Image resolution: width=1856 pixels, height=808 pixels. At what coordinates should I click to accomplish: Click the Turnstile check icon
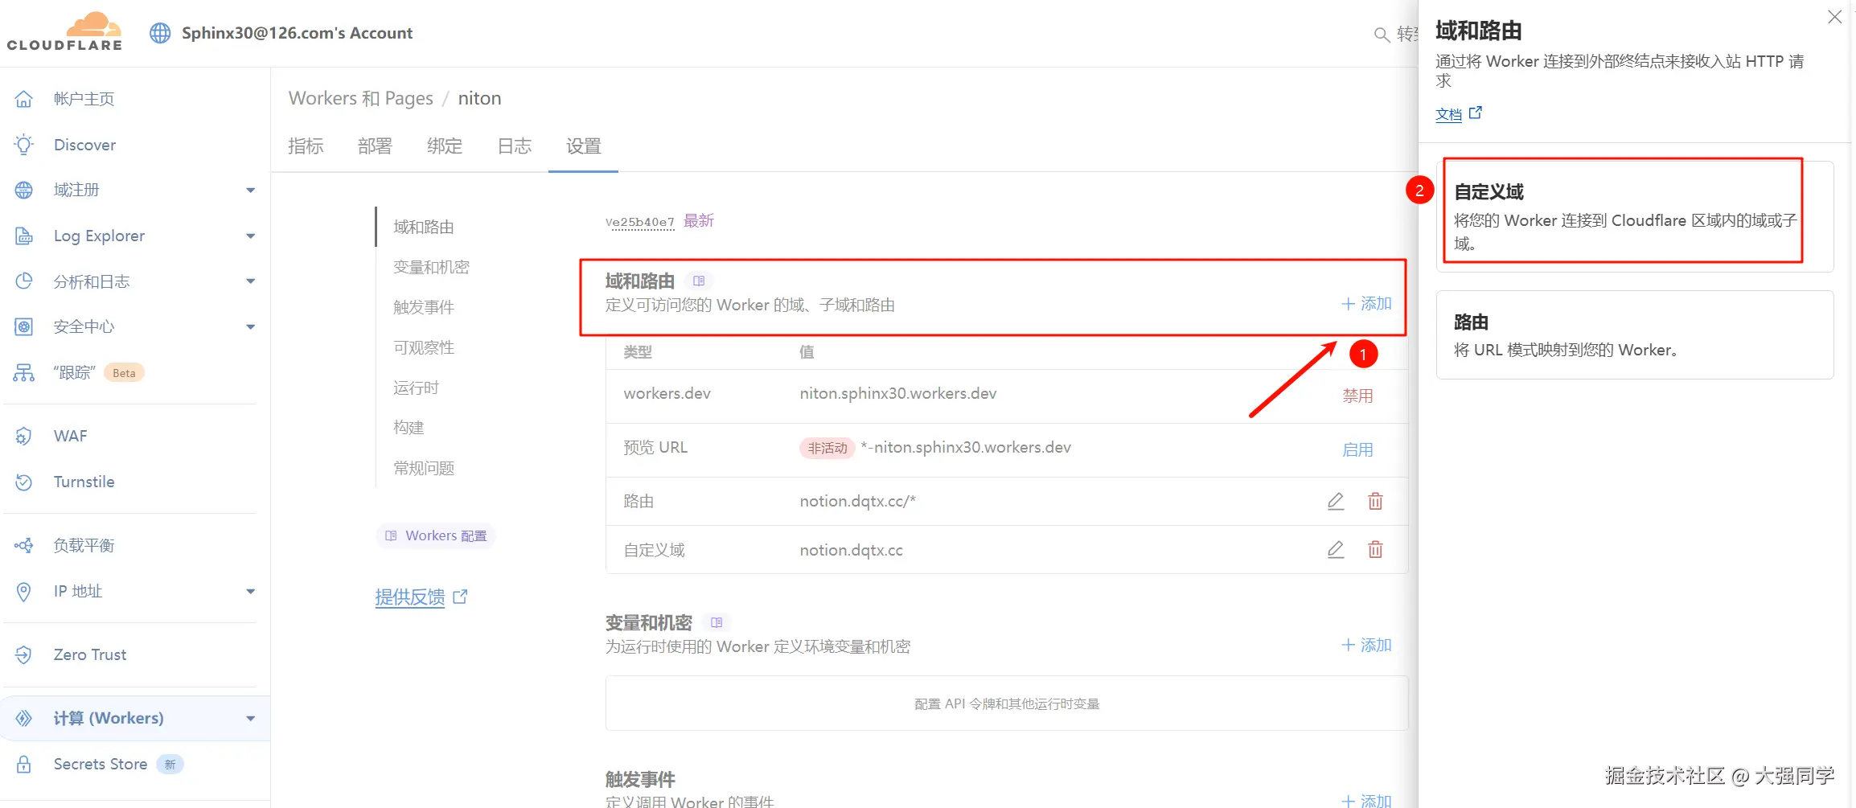tap(24, 482)
